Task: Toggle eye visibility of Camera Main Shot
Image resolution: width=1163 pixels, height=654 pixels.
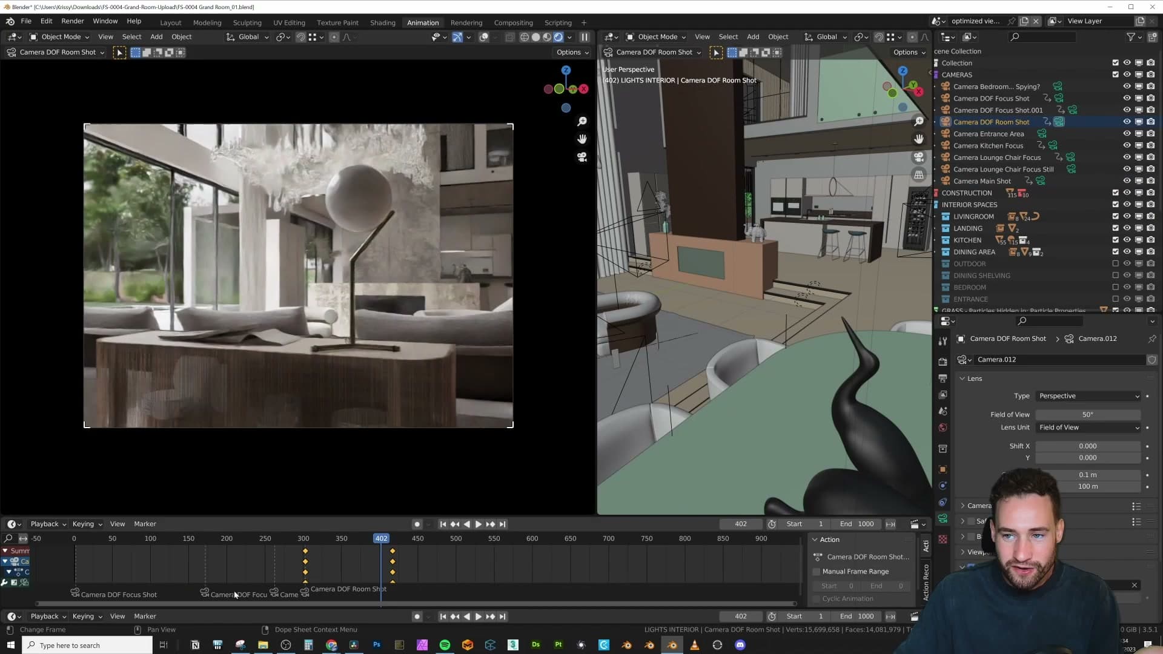Action: click(x=1127, y=181)
